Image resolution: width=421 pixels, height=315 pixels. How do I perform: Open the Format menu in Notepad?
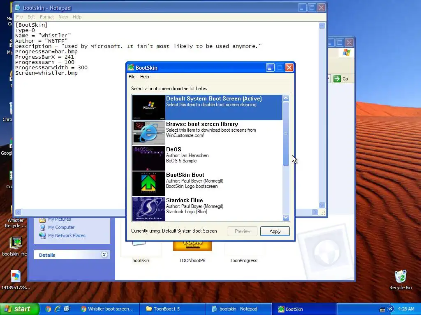coord(47,17)
